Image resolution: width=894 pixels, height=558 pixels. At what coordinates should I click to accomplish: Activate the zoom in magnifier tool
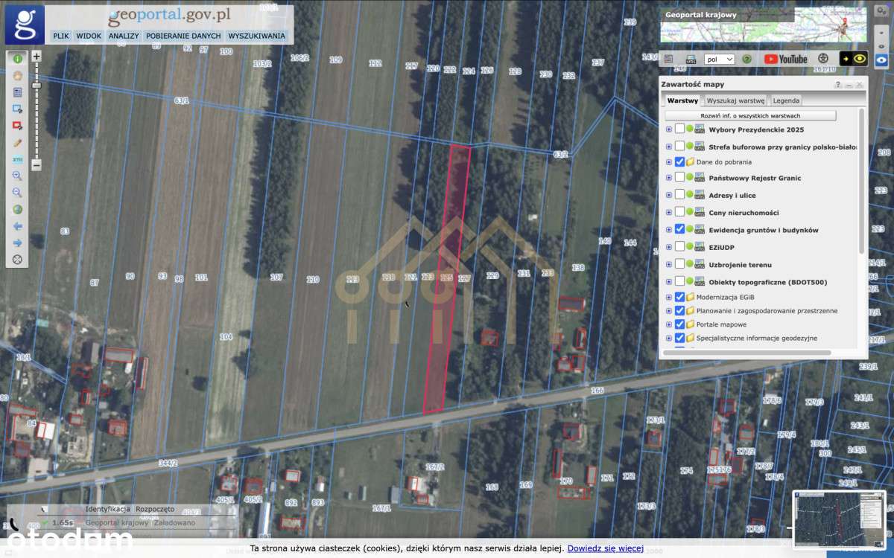[x=17, y=176]
